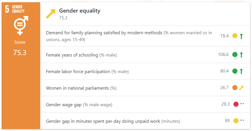Image resolution: width=252 pixels, height=131 pixels.
Task: Click green up arrow for Female years of schooling
Action: click(241, 55)
